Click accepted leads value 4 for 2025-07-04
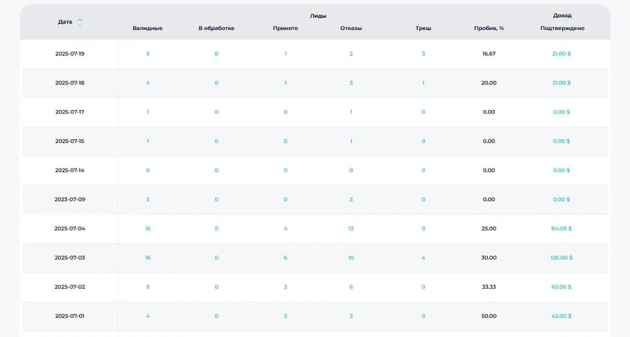This screenshot has width=630, height=337. tap(285, 228)
